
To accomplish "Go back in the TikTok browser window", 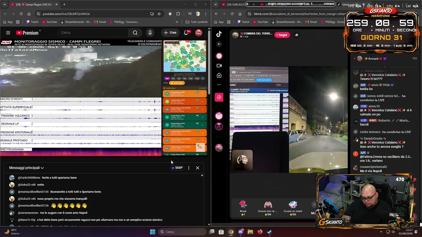I will coord(216,14).
